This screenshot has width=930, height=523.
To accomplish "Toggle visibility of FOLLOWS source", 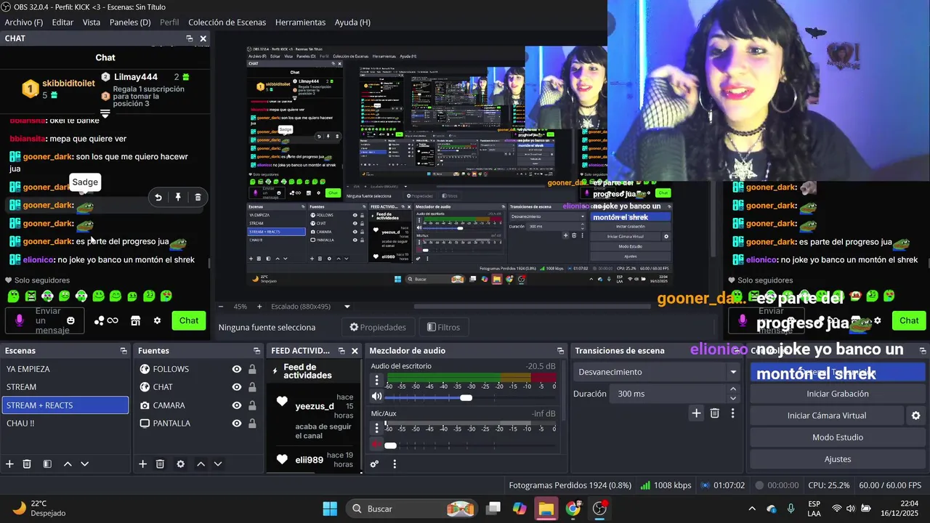I will (x=236, y=369).
